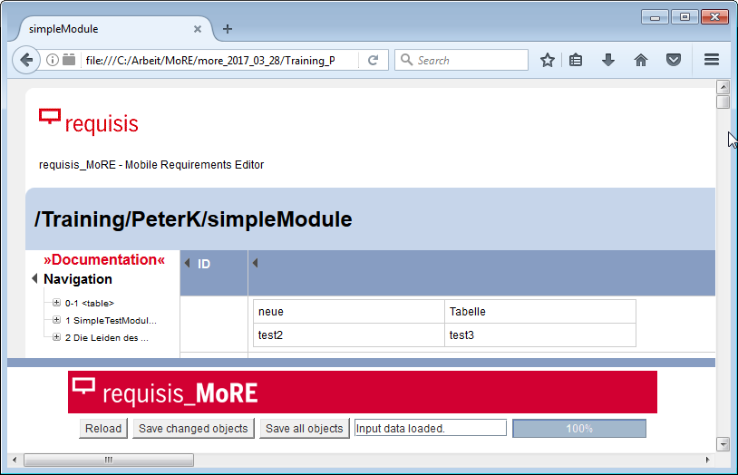
Task: Go back with the browser back arrow
Action: coord(26,60)
